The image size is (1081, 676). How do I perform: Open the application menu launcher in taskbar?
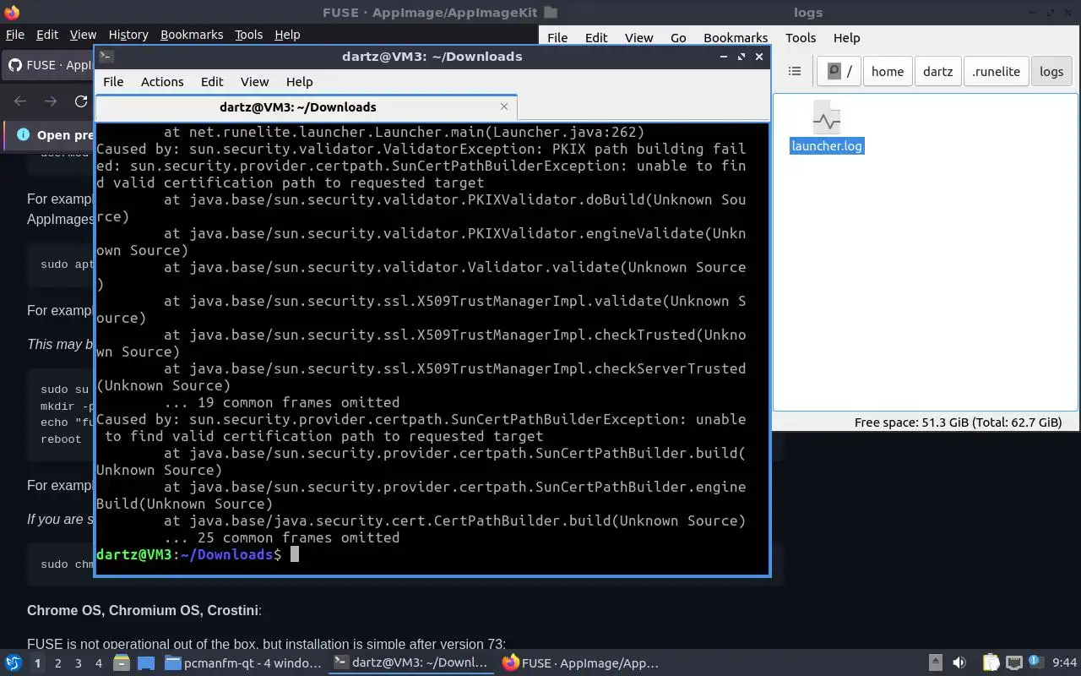click(13, 663)
